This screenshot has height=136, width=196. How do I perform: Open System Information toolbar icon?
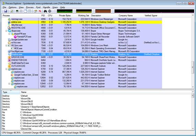pos(17,11)
